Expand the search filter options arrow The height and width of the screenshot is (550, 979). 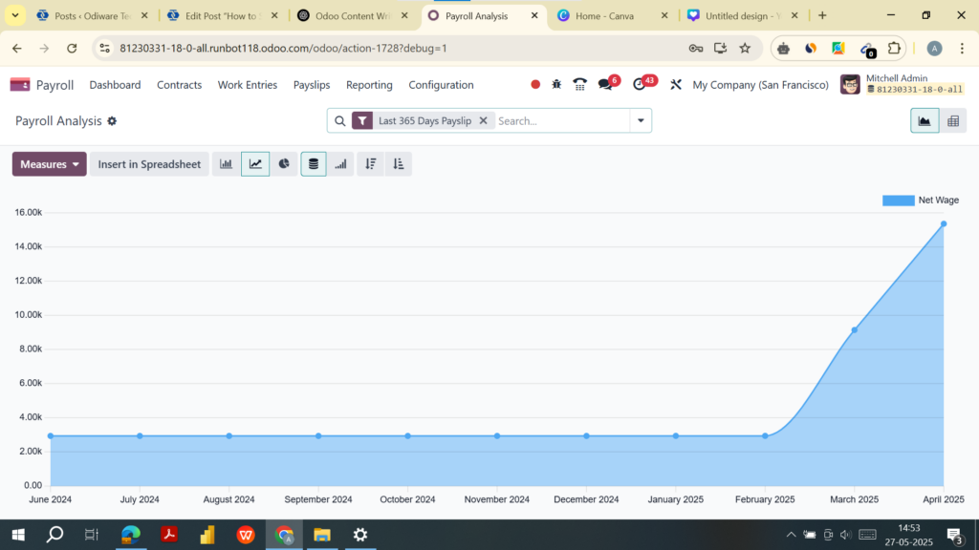pyautogui.click(x=639, y=120)
